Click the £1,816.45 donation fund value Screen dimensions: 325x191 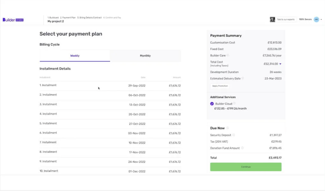tap(275, 148)
